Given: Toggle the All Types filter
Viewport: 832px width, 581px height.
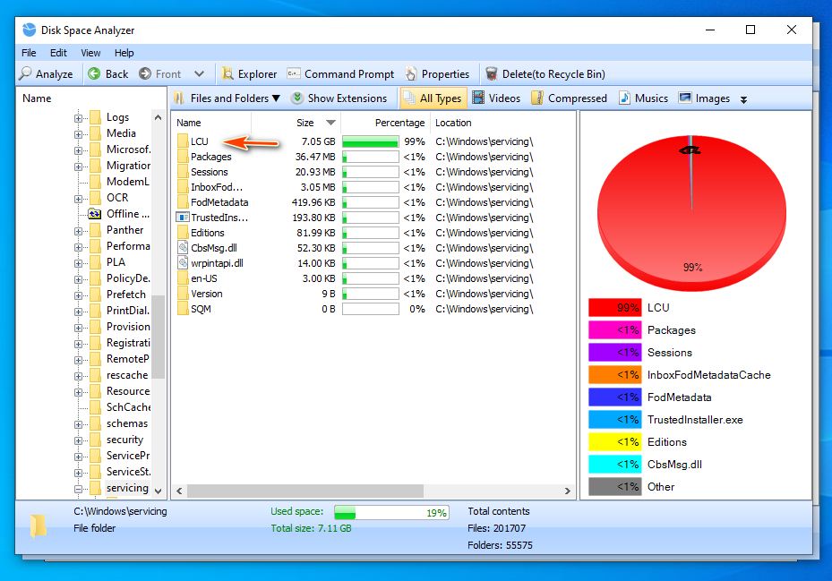Looking at the screenshot, I should pyautogui.click(x=433, y=98).
